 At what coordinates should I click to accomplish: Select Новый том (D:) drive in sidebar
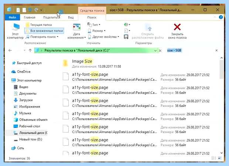click(x=28, y=139)
